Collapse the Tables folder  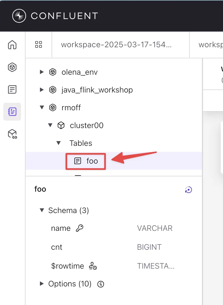pos(59,143)
